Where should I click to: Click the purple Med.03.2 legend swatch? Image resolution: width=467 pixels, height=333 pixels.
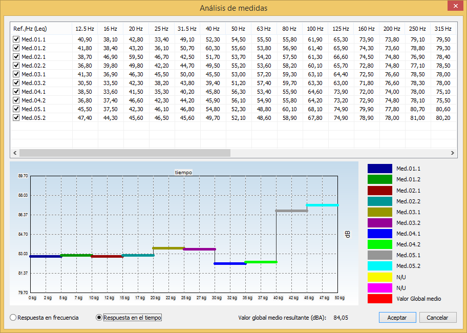[380, 223]
